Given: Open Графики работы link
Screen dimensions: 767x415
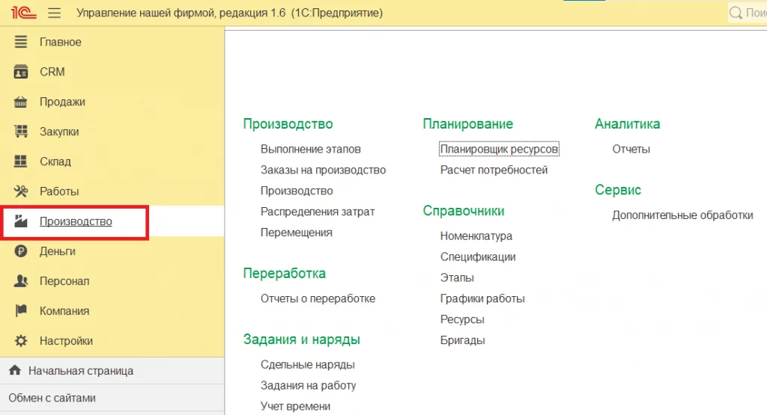Looking at the screenshot, I should pos(483,298).
